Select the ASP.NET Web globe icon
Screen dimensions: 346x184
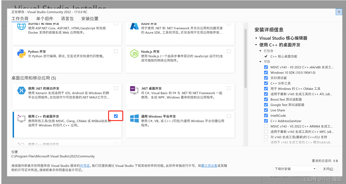click(21, 26)
